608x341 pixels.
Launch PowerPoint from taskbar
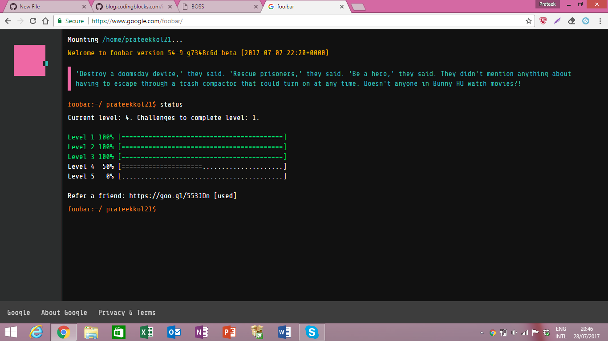coord(229,332)
